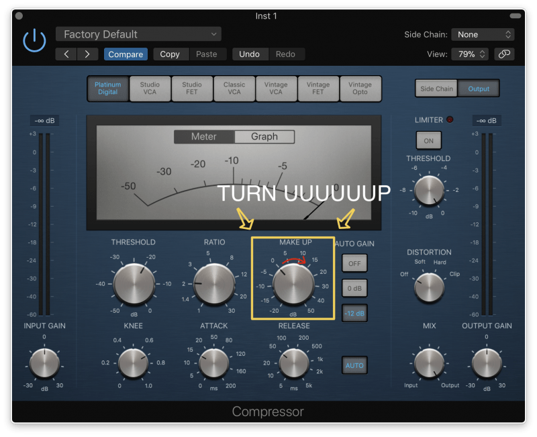Viewport: 537px width, 437px height.
Task: Enable the Limiter with the ON button
Action: [x=428, y=140]
